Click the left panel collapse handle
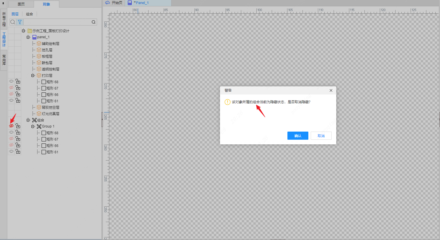 [x=102, y=120]
